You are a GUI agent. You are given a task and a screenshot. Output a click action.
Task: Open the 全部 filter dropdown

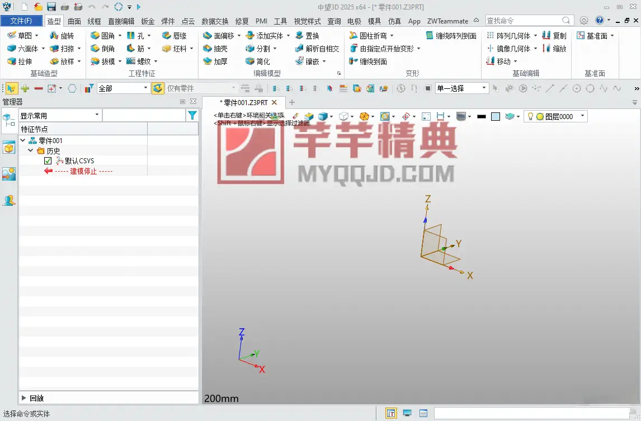pos(123,88)
